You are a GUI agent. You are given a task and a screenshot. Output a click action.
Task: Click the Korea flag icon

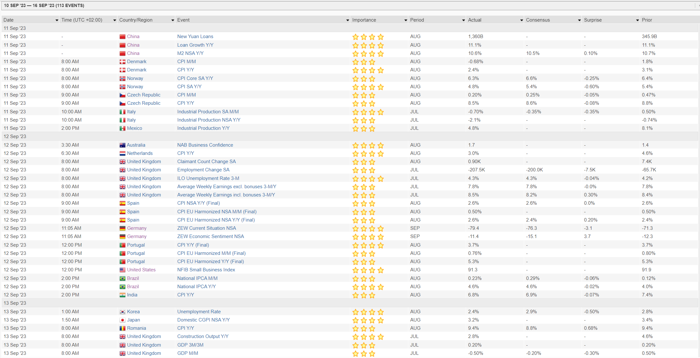[x=122, y=312]
